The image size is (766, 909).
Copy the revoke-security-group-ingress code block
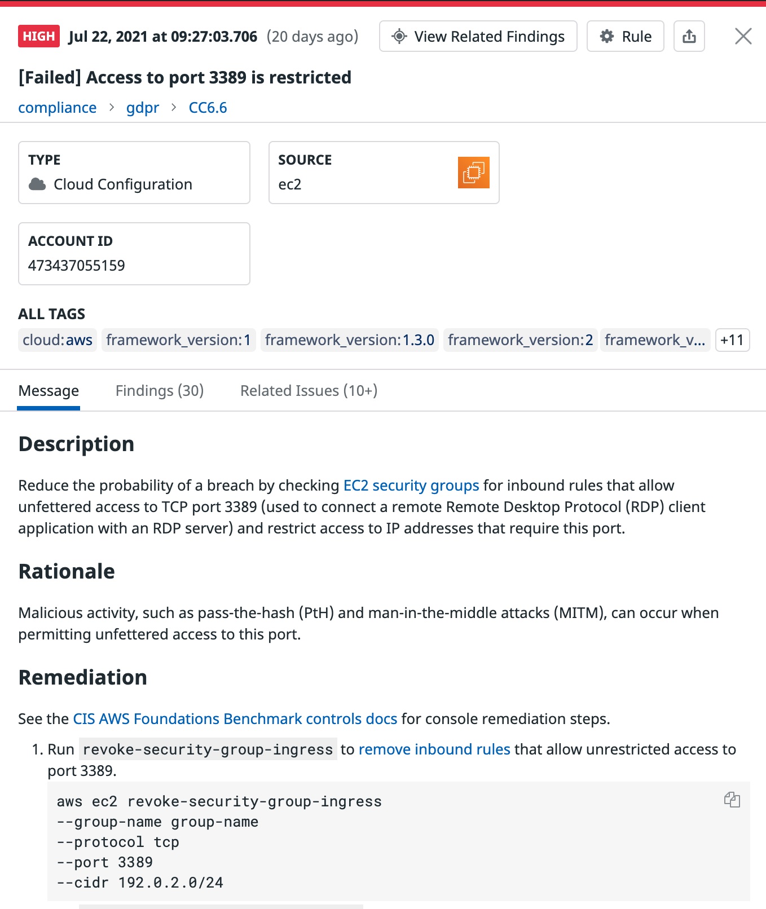[732, 800]
